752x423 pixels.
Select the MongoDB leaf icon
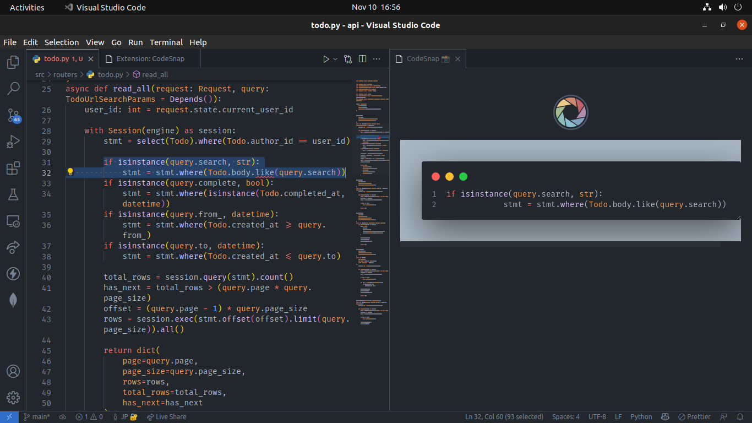(12, 299)
